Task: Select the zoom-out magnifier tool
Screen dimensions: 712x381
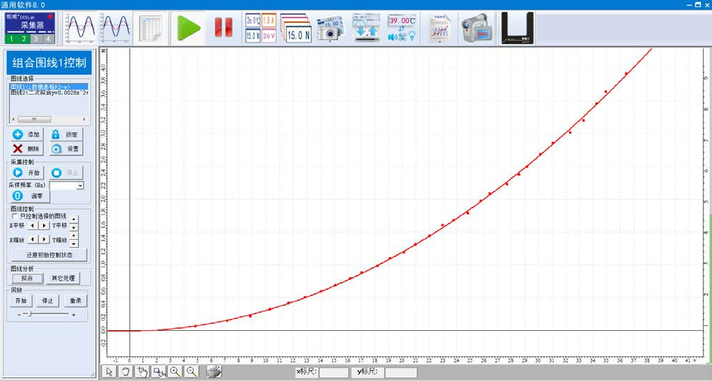Action: tap(192, 372)
